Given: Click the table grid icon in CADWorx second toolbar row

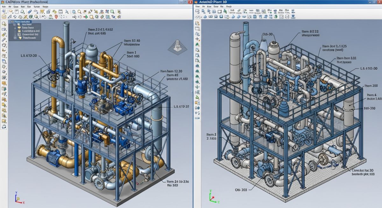Looking at the screenshot, I should pos(107,17).
